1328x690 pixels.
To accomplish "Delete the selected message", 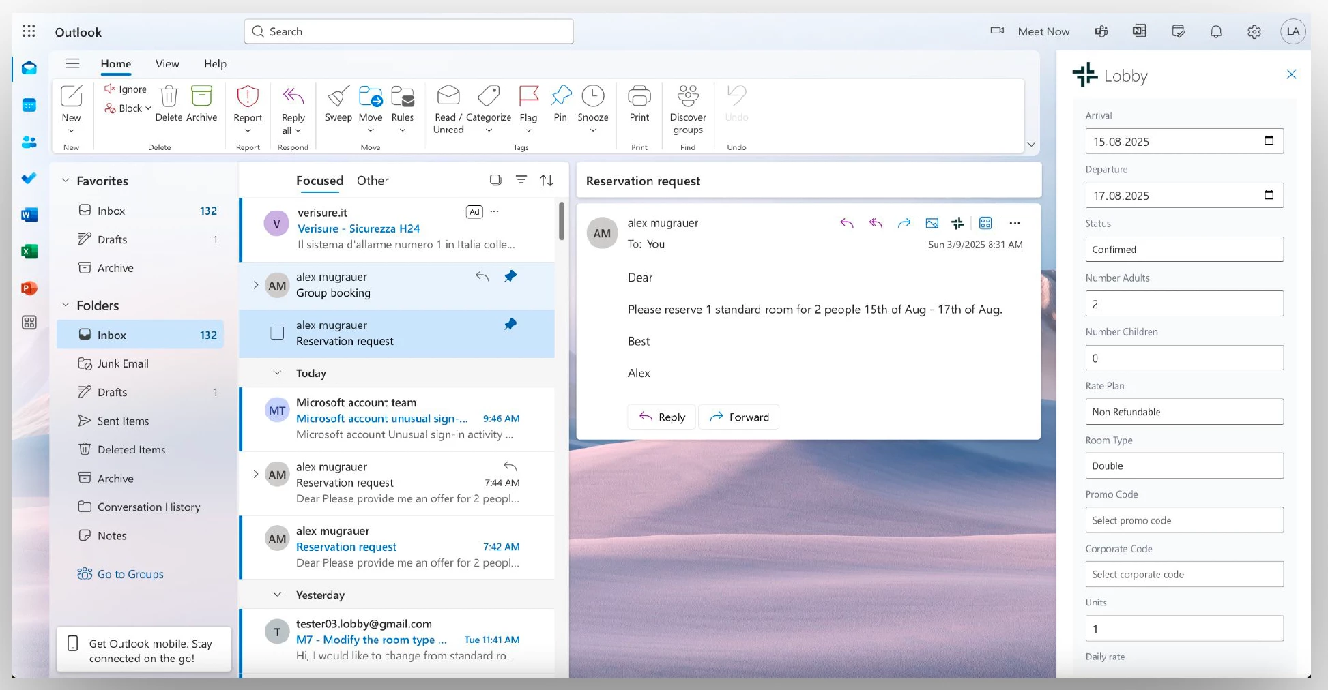I will click(169, 104).
